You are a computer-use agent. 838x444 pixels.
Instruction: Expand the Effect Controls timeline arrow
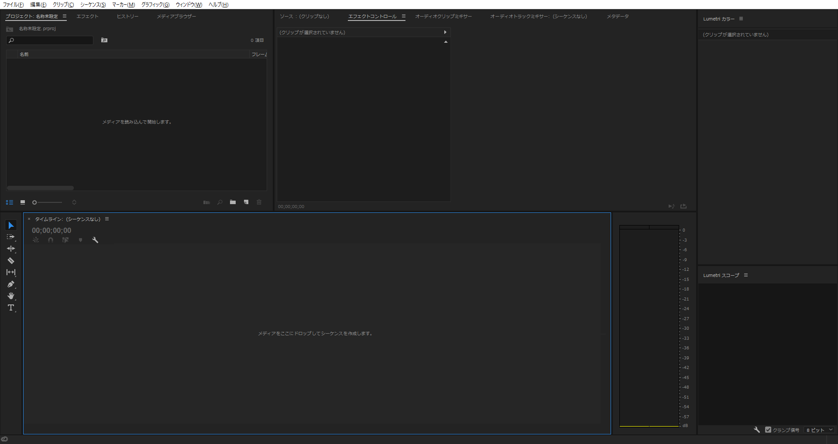tap(445, 32)
